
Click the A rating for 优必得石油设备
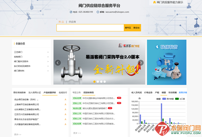point(65,100)
